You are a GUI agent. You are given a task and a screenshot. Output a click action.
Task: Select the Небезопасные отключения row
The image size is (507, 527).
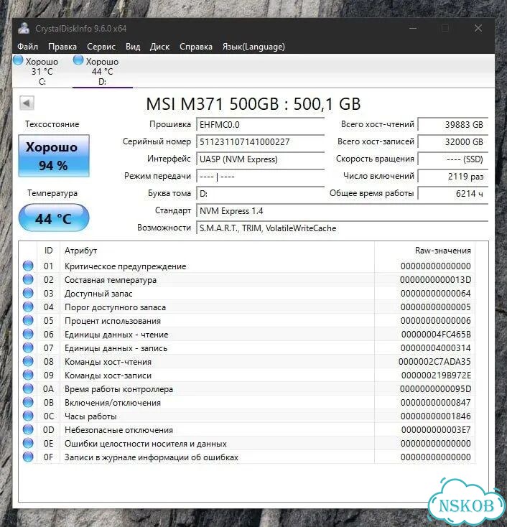click(247, 430)
